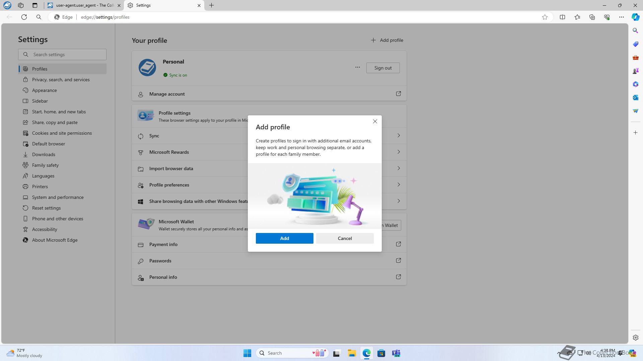Go to Appearance settings
643x361 pixels.
[x=62, y=90]
